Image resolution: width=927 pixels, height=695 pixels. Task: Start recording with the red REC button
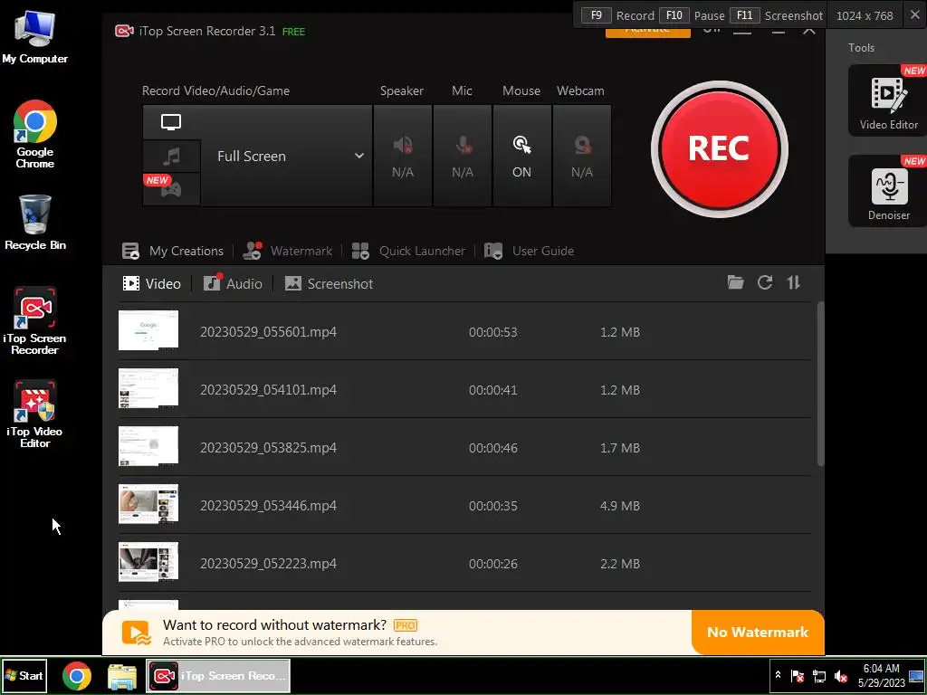pos(719,149)
